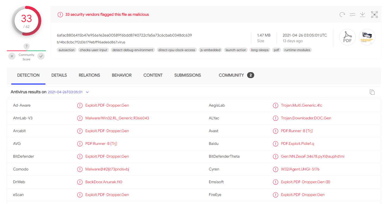Click the pdf tag

click(x=276, y=50)
